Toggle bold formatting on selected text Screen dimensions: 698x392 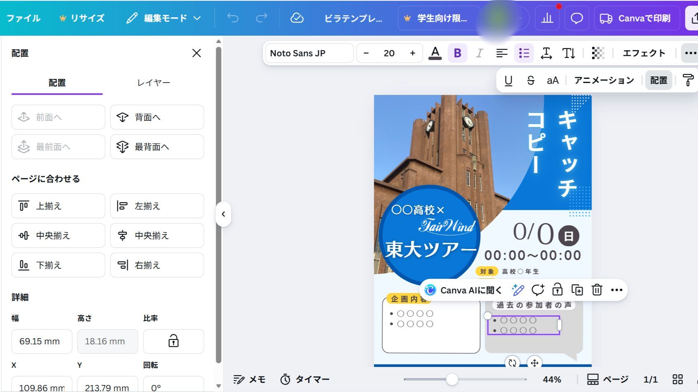(457, 53)
